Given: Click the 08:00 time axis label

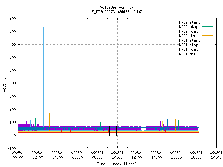Looking at the screenshot, I should pos(97,157).
